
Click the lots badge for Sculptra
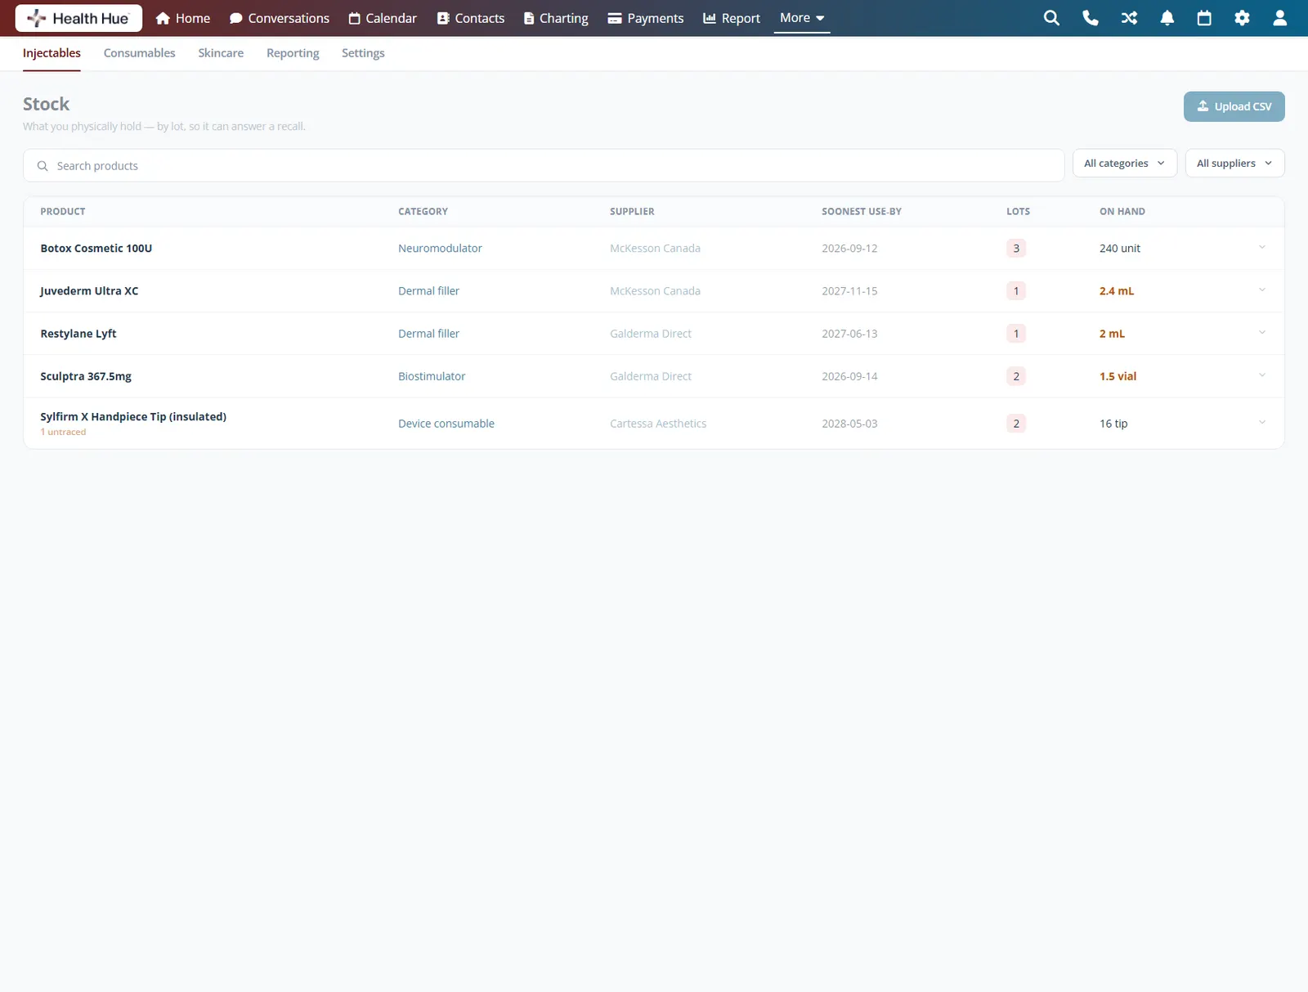pyautogui.click(x=1016, y=376)
